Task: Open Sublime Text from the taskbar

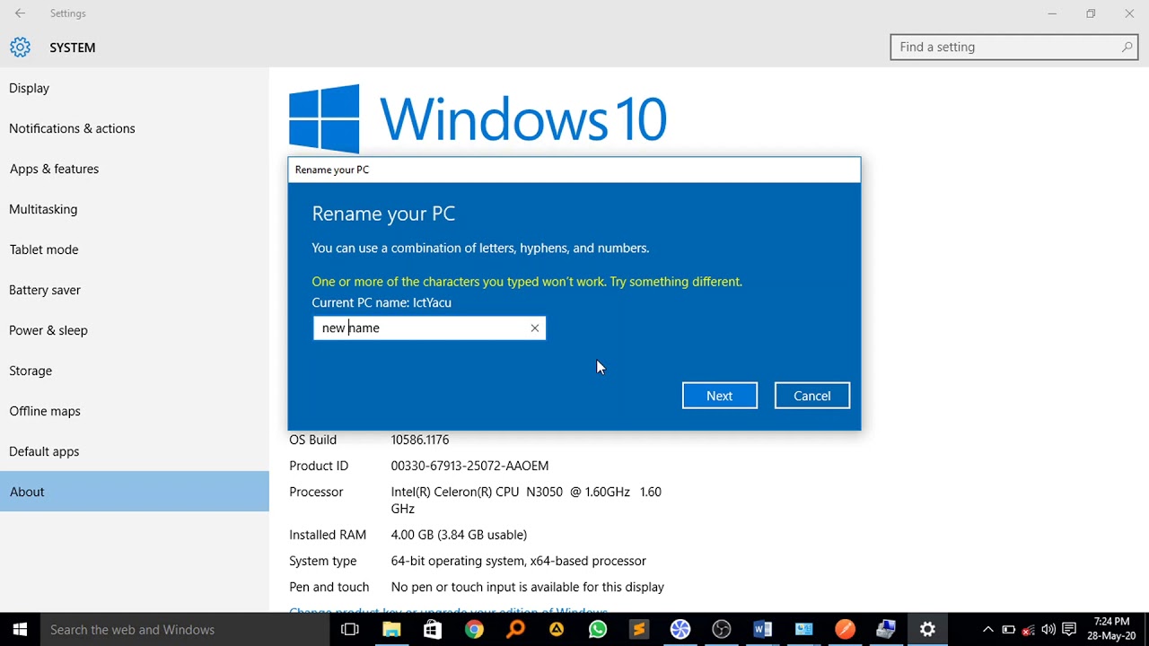Action: click(639, 630)
